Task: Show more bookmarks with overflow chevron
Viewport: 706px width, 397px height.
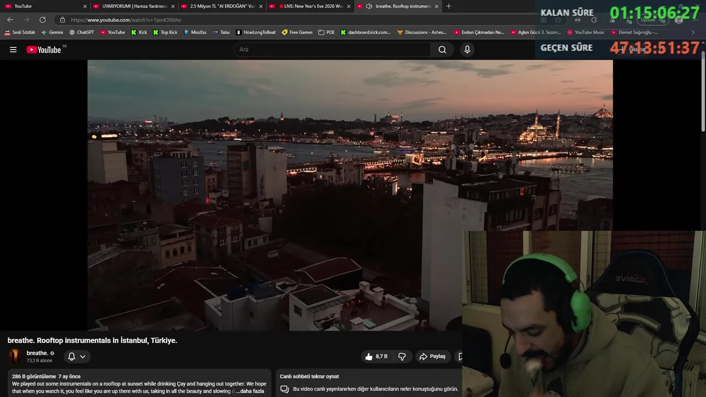Action: [x=693, y=33]
